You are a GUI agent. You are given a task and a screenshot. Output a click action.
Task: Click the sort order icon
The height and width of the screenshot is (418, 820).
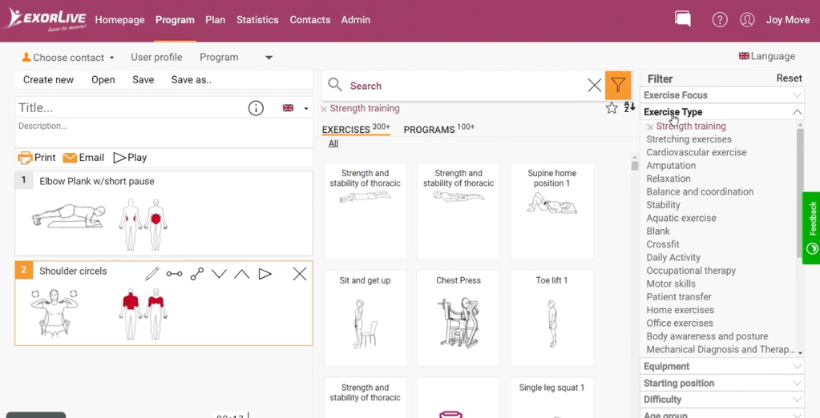pos(629,107)
